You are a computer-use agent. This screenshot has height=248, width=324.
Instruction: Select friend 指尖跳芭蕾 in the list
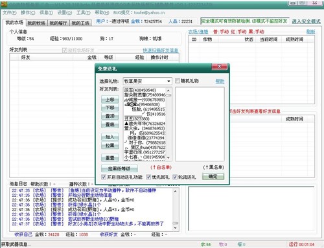pyautogui.click(x=145, y=95)
